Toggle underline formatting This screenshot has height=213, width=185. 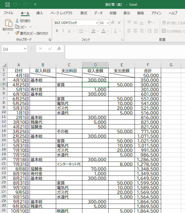click(69, 31)
